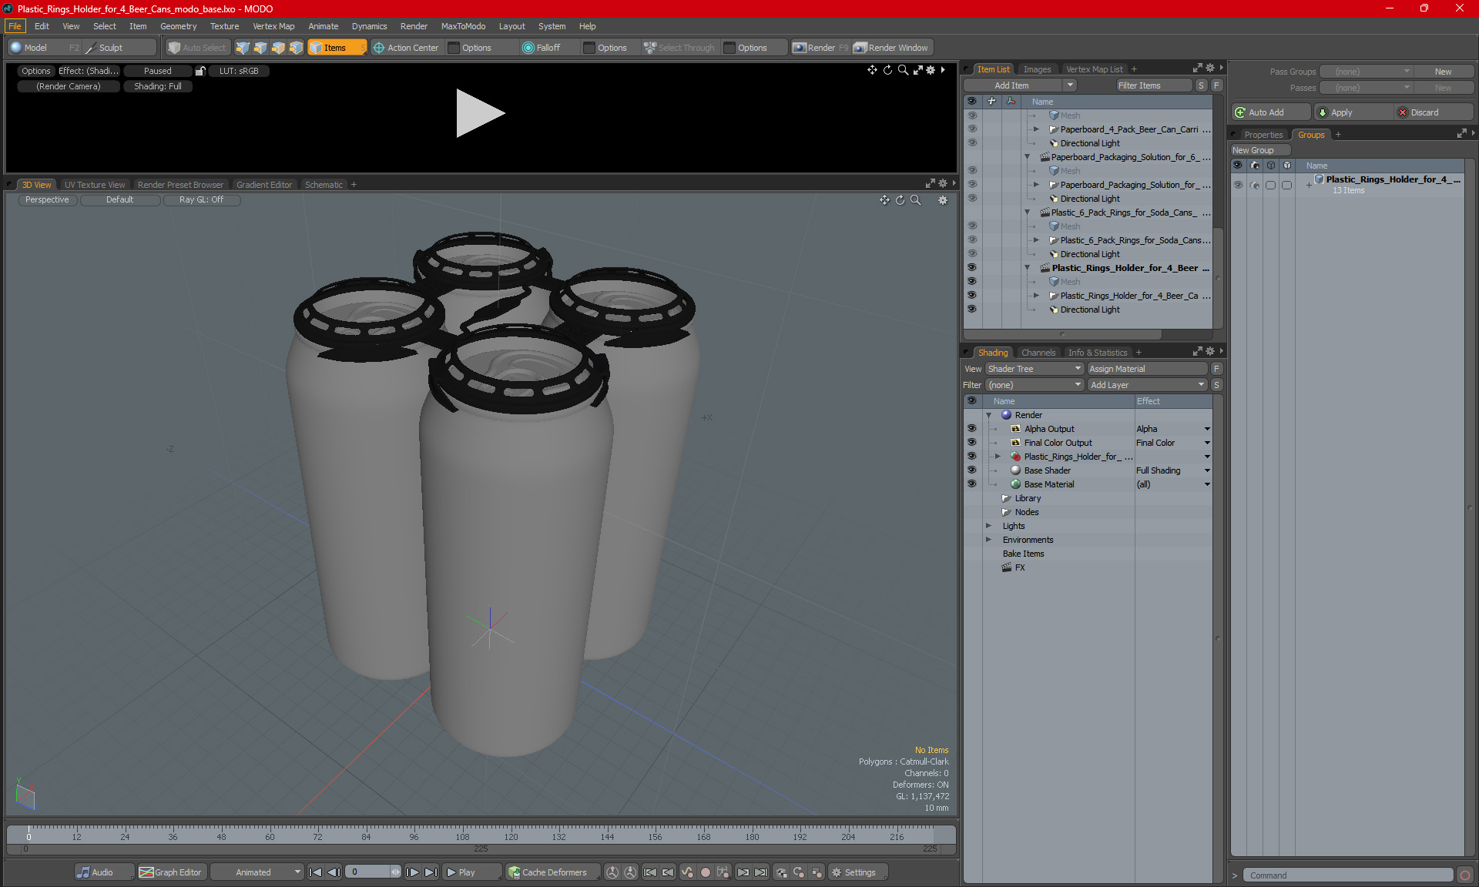Open Images tab
Screen dimensions: 1479x887
click(1037, 69)
